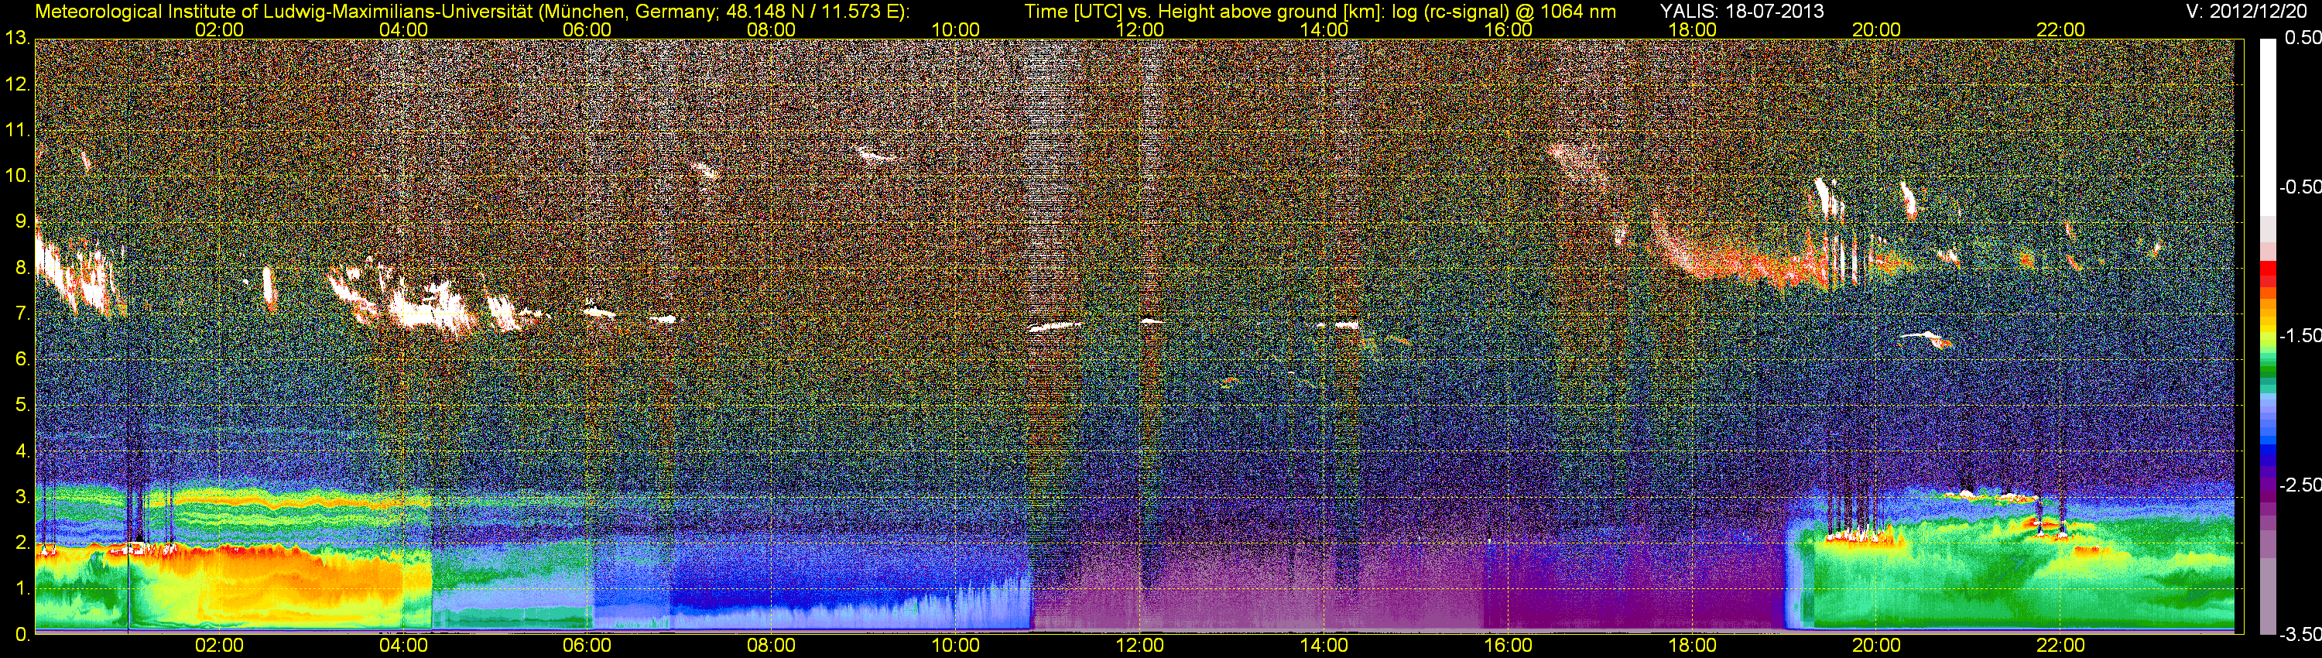Click the height axis label 9.

[22, 221]
